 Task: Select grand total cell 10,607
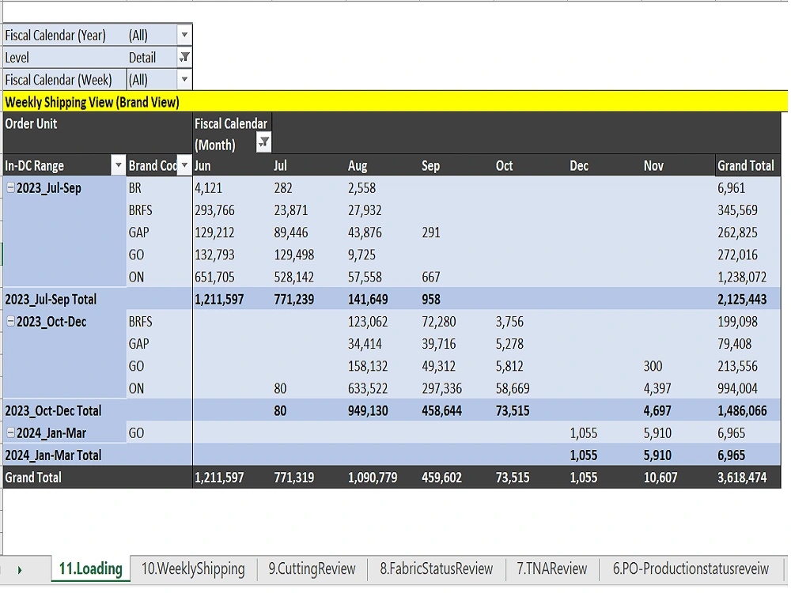pos(679,477)
